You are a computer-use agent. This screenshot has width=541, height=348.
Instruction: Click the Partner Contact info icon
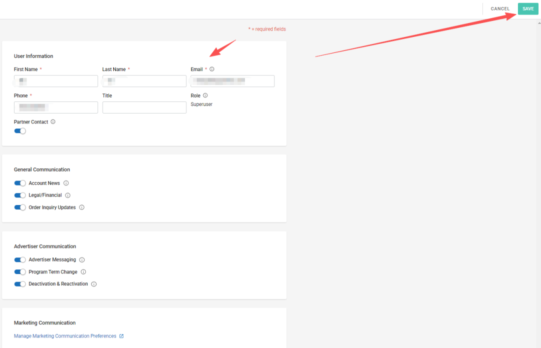53,121
